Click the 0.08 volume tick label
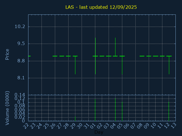 click(x=20, y=106)
